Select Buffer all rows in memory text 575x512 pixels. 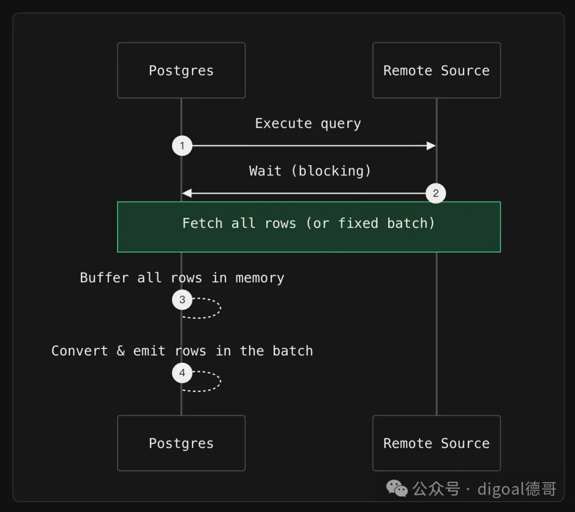pyautogui.click(x=182, y=278)
